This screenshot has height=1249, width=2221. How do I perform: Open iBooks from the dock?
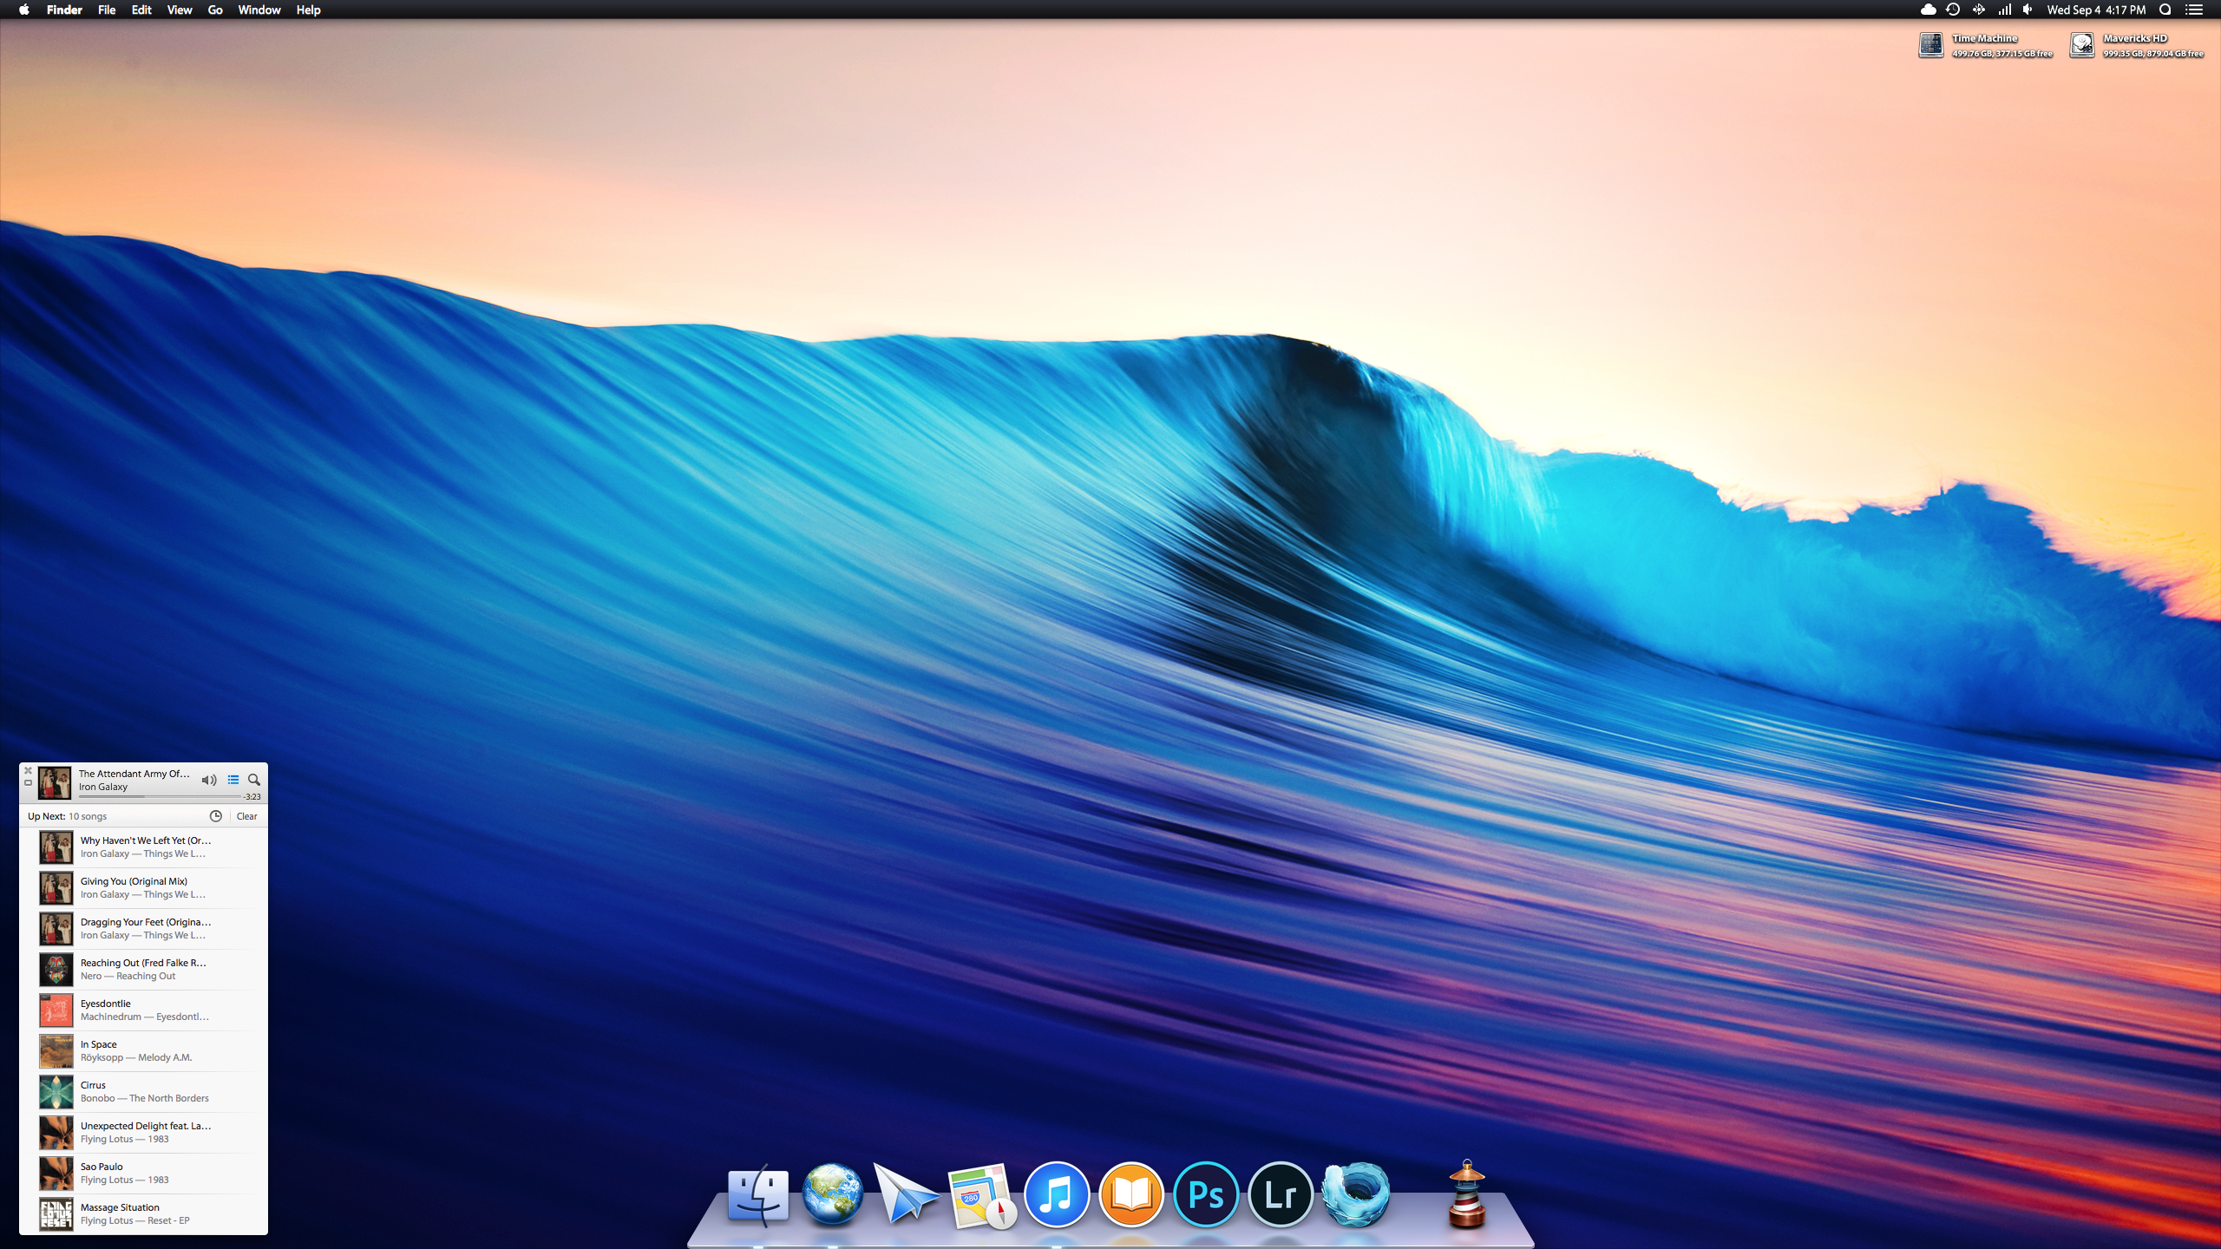[x=1131, y=1194]
